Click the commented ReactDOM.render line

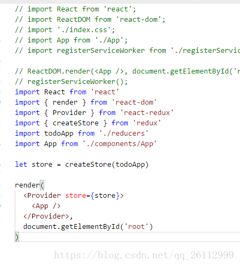pos(127,71)
